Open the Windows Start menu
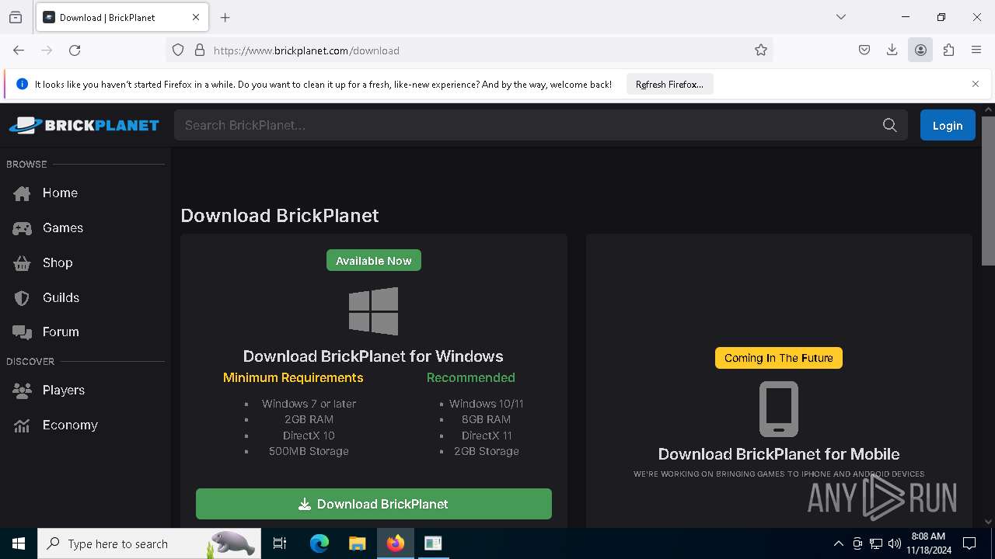Screen dimensions: 995x559 pos(19,543)
